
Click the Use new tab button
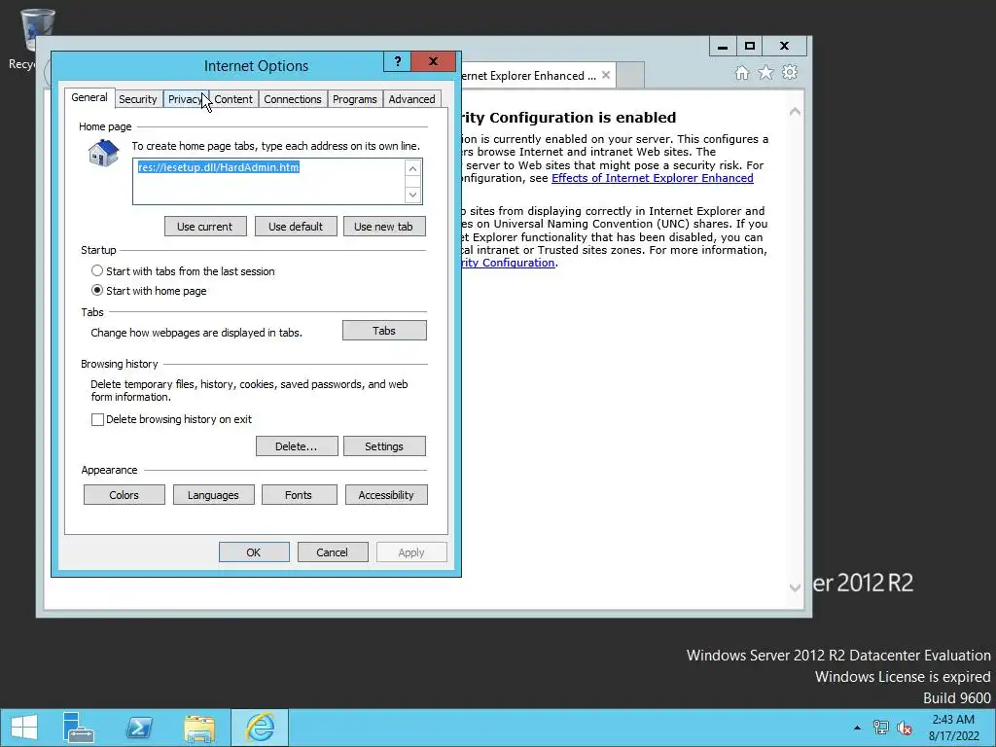384,226
